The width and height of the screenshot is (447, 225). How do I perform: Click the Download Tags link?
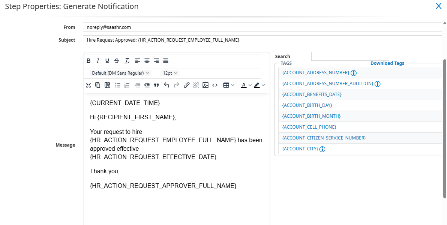point(387,63)
